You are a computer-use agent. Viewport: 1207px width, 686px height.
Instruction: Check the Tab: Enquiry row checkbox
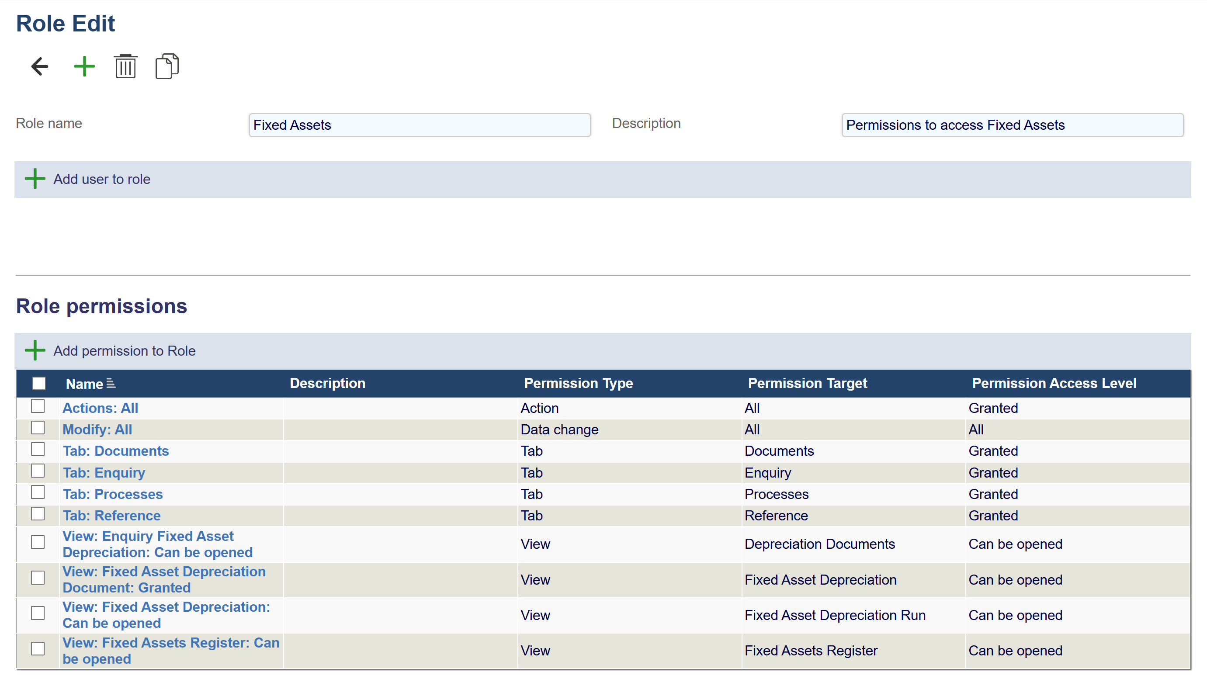click(x=38, y=471)
